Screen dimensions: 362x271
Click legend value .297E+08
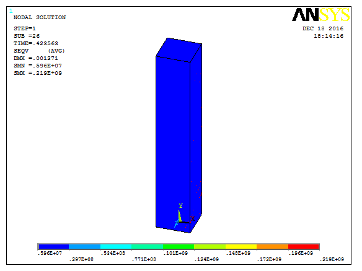[81, 259]
